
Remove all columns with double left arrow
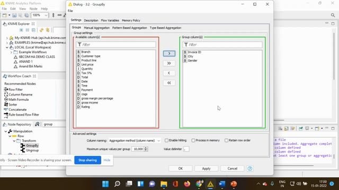click(169, 83)
